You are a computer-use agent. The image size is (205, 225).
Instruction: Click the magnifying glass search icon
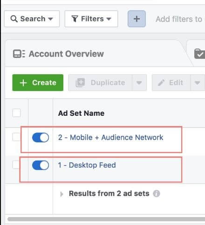coord(14,19)
